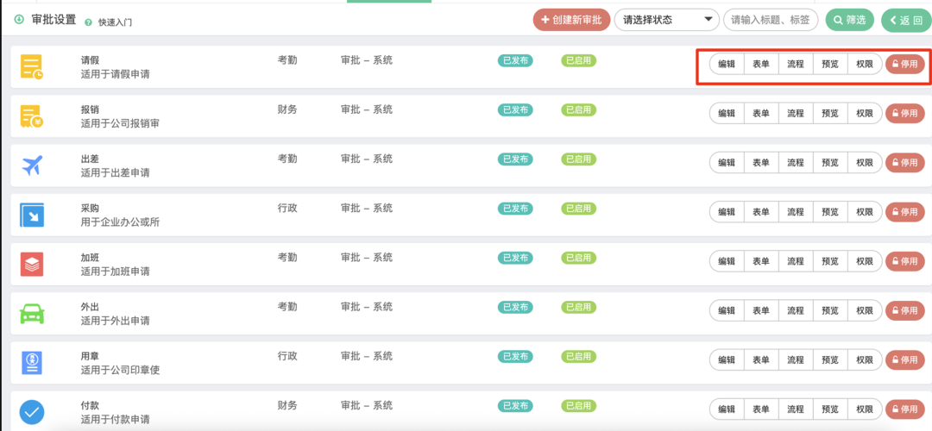Open the 快速入门 quick start link

point(115,22)
